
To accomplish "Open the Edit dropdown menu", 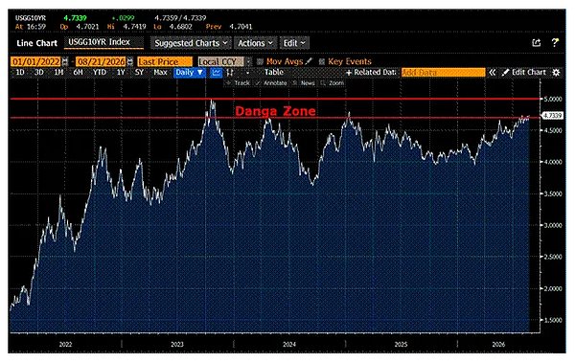I will [294, 43].
